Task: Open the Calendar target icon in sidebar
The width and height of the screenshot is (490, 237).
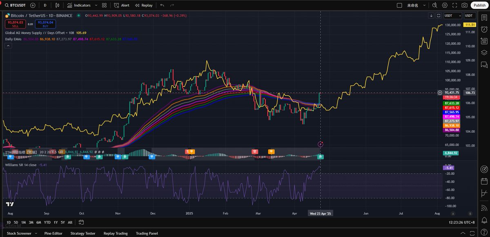Action: [484, 169]
